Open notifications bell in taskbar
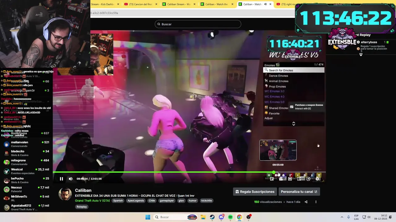This screenshot has height=222, width=396. coord(391,217)
